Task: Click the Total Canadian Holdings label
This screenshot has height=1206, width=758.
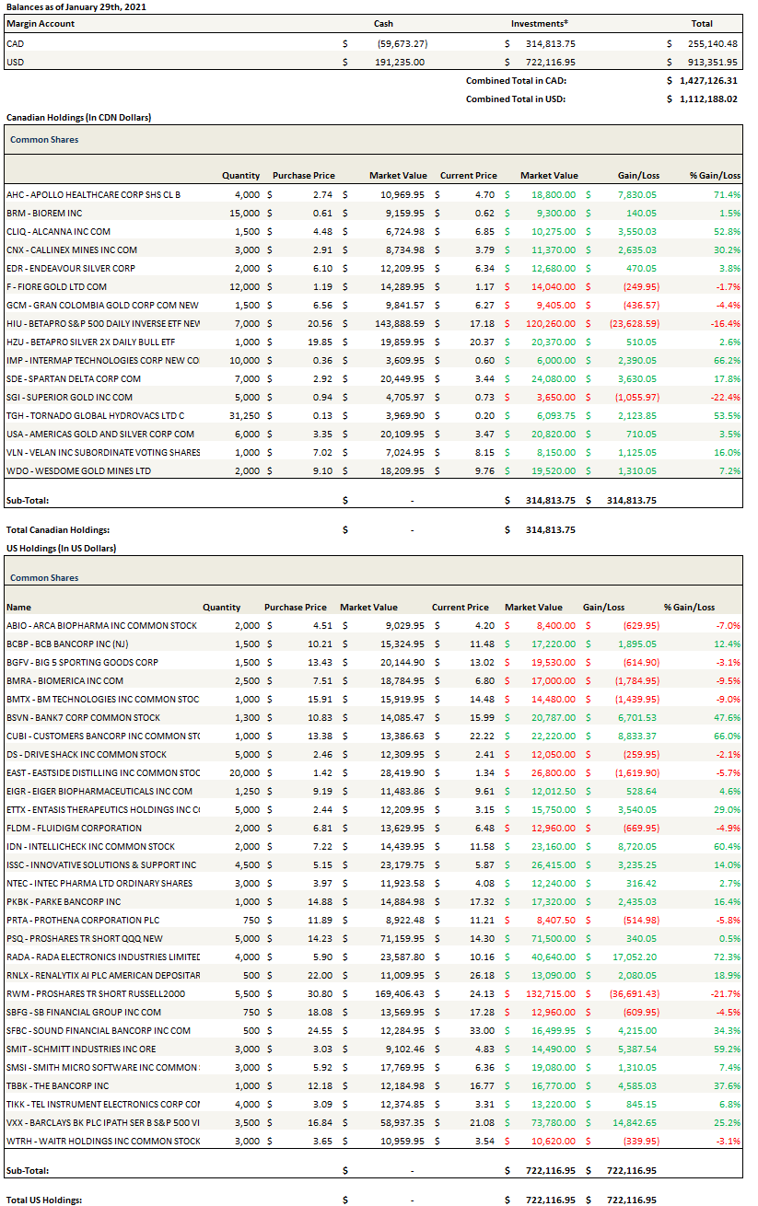Action: coord(58,530)
